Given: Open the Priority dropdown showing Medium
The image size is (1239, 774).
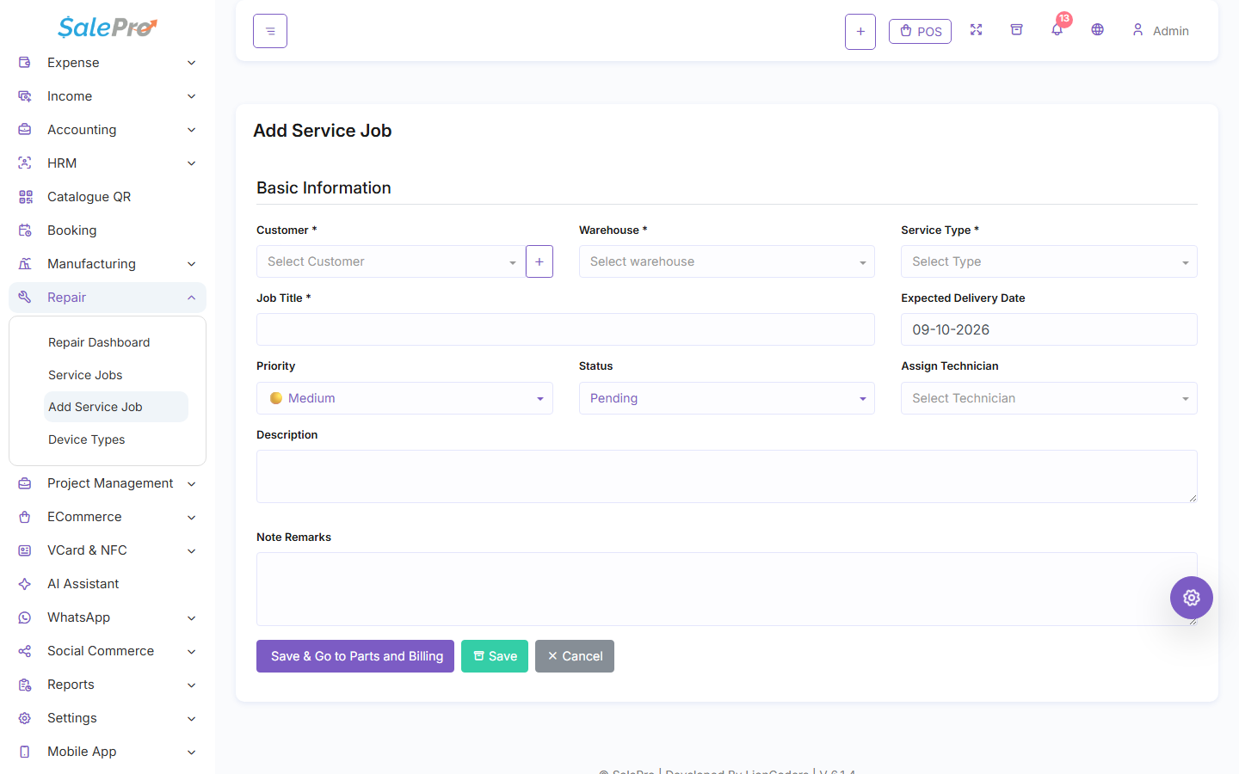Looking at the screenshot, I should click(404, 398).
